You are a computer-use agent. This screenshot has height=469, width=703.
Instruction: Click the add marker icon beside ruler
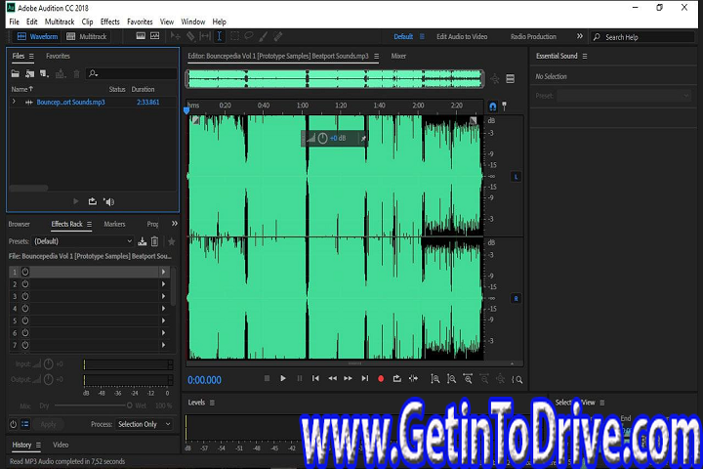coord(505,106)
